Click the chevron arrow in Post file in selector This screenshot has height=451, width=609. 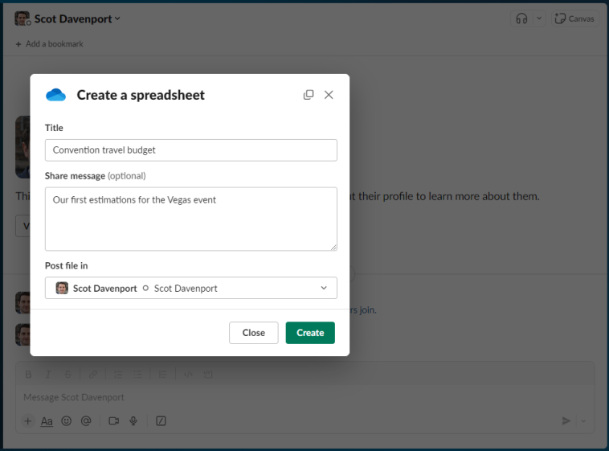click(x=324, y=288)
